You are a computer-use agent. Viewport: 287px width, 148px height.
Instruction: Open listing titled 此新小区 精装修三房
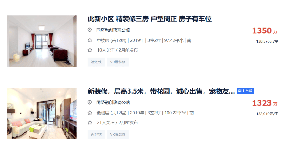(x=150, y=19)
